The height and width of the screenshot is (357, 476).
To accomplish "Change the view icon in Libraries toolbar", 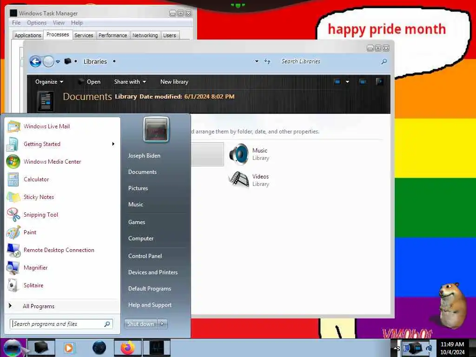I will [x=337, y=82].
